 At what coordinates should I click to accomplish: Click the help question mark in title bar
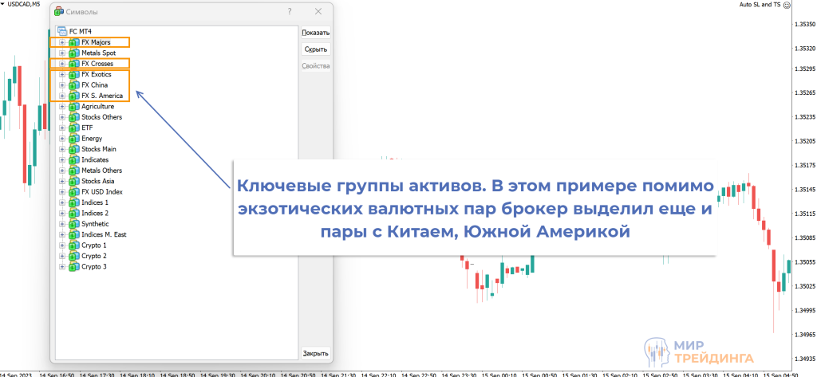click(289, 12)
